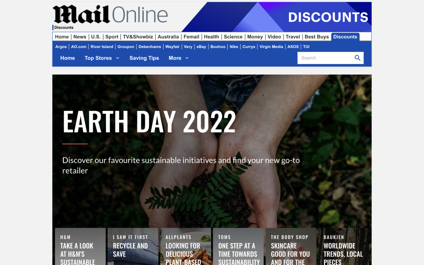This screenshot has width=424, height=265.
Task: Click the Search input field
Action: point(325,58)
